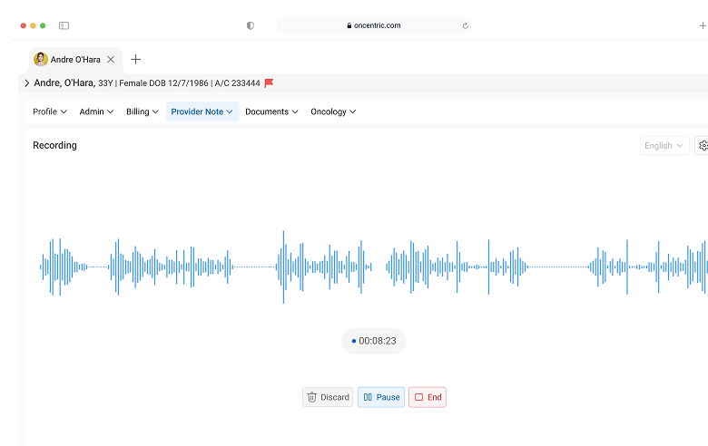Screen dimensions: 708x446
Task: Open the Admin menu
Action: click(x=96, y=111)
